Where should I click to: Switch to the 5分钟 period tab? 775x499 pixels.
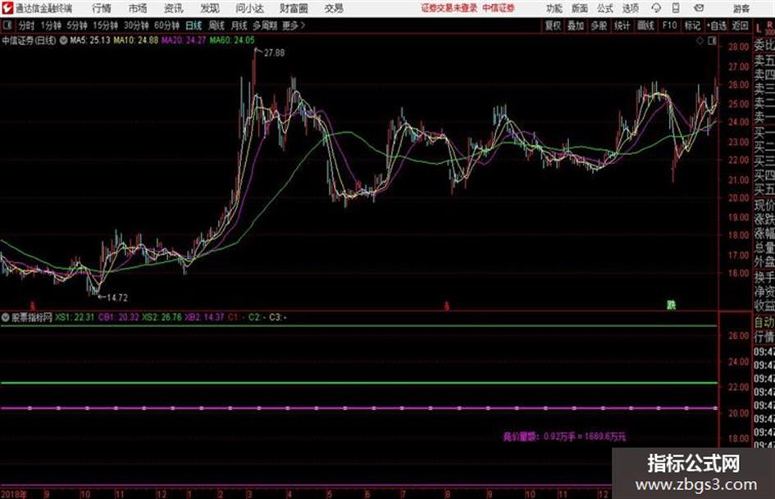click(x=76, y=25)
